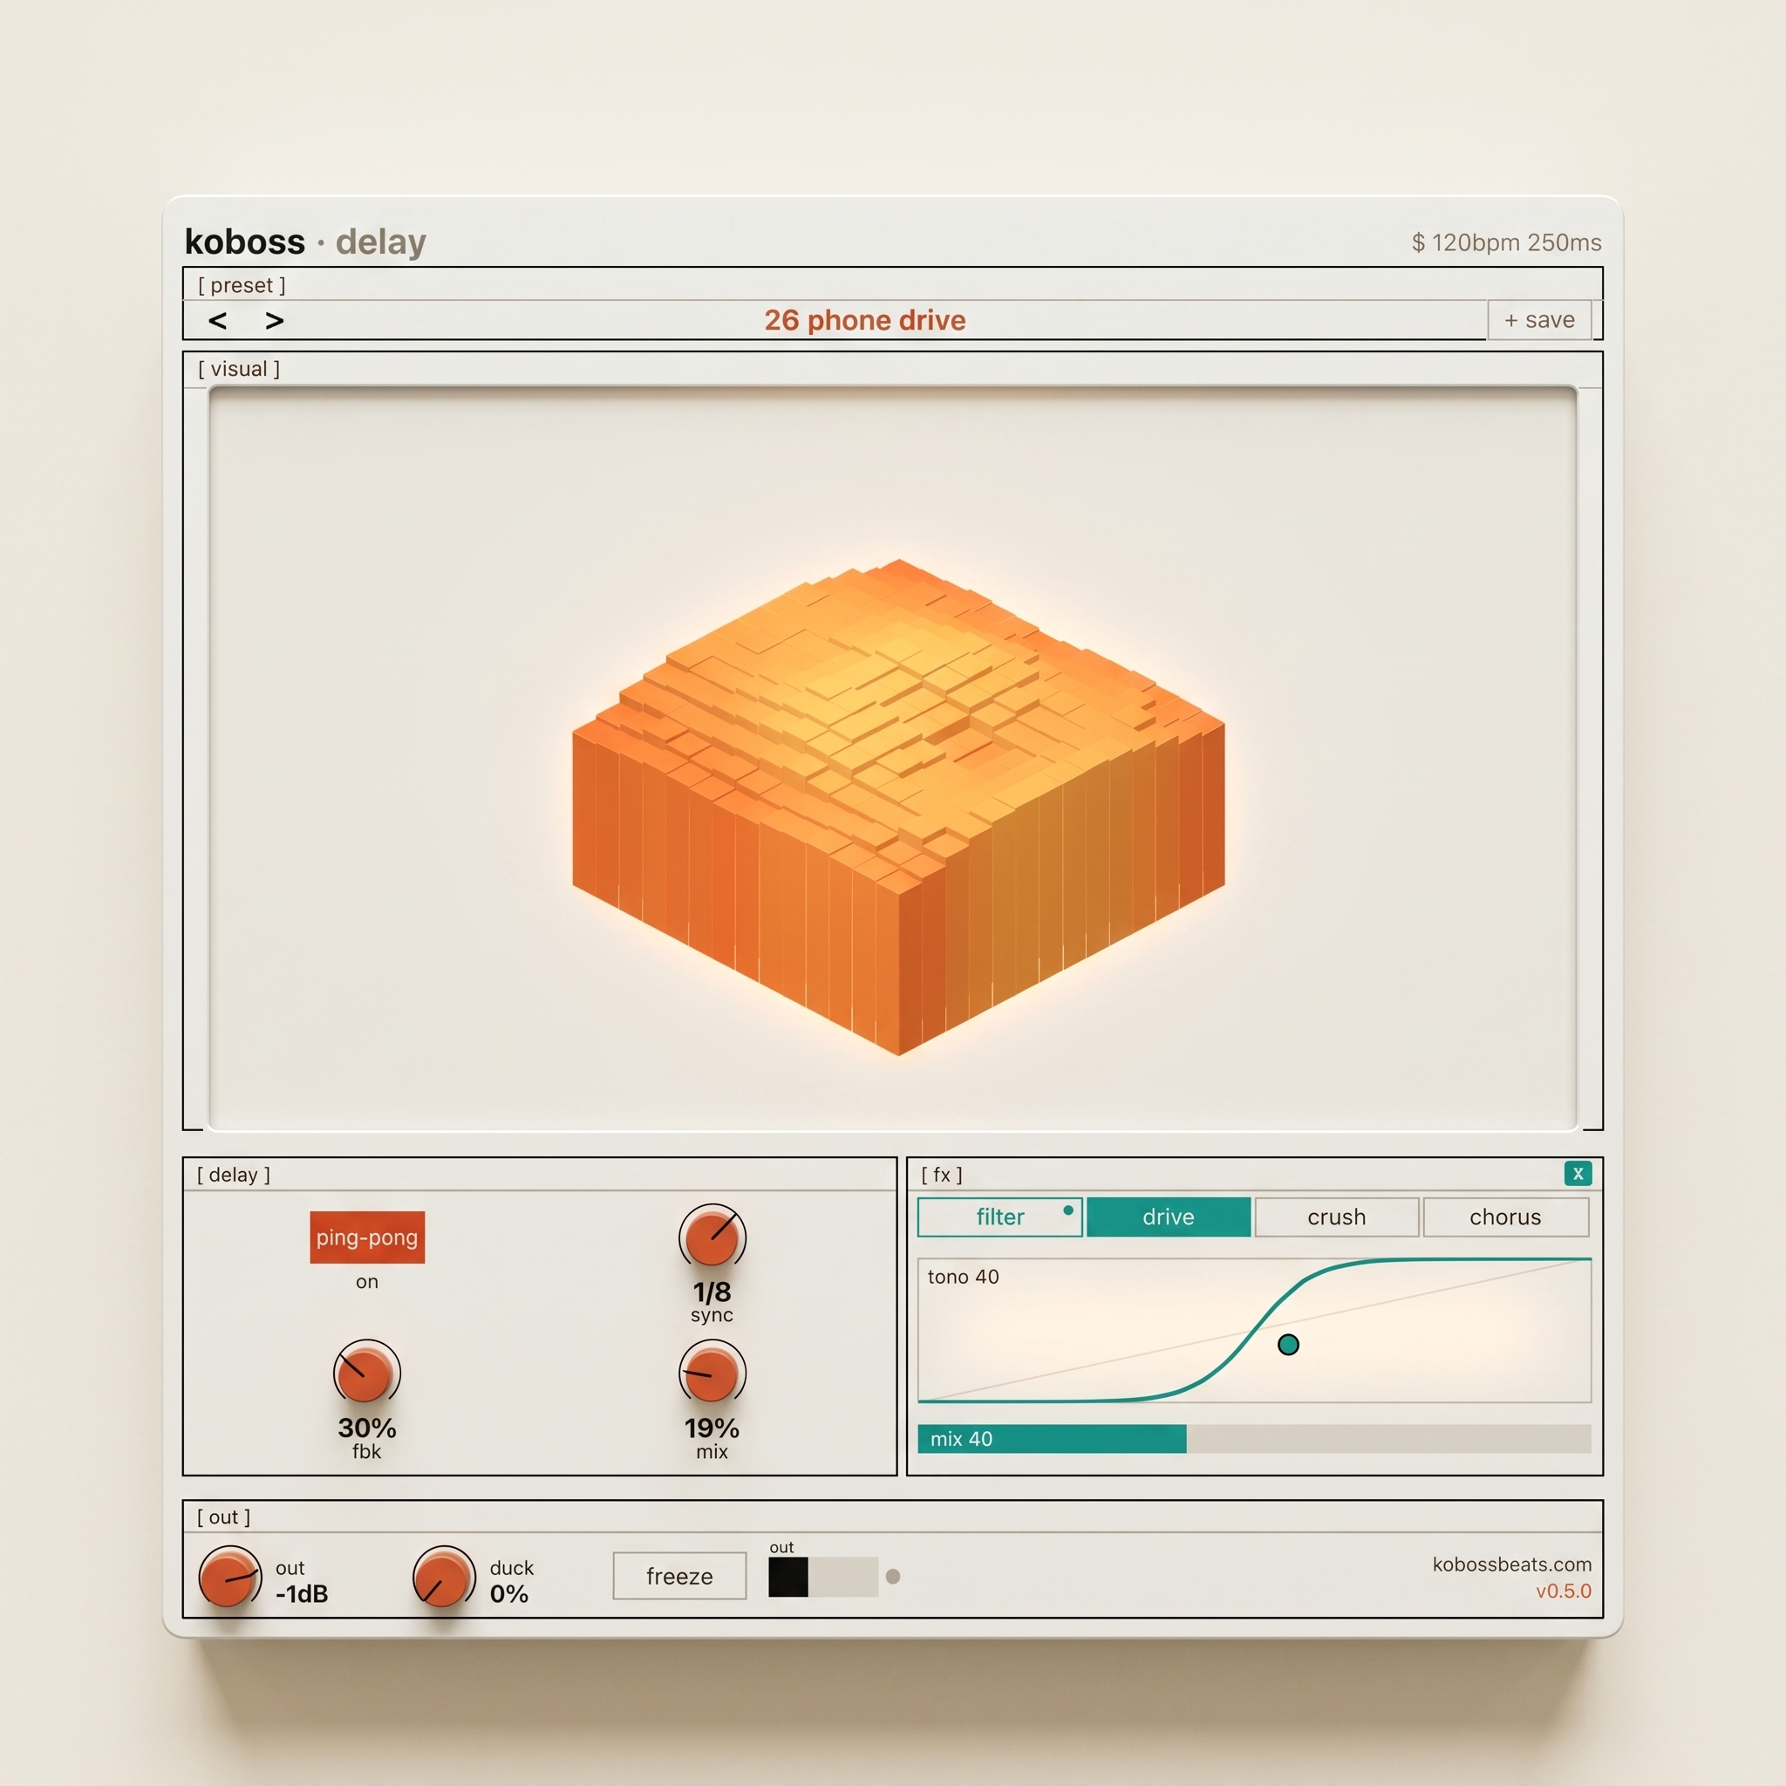1786x1786 pixels.
Task: Click the out -1dB knob
Action: tap(229, 1577)
